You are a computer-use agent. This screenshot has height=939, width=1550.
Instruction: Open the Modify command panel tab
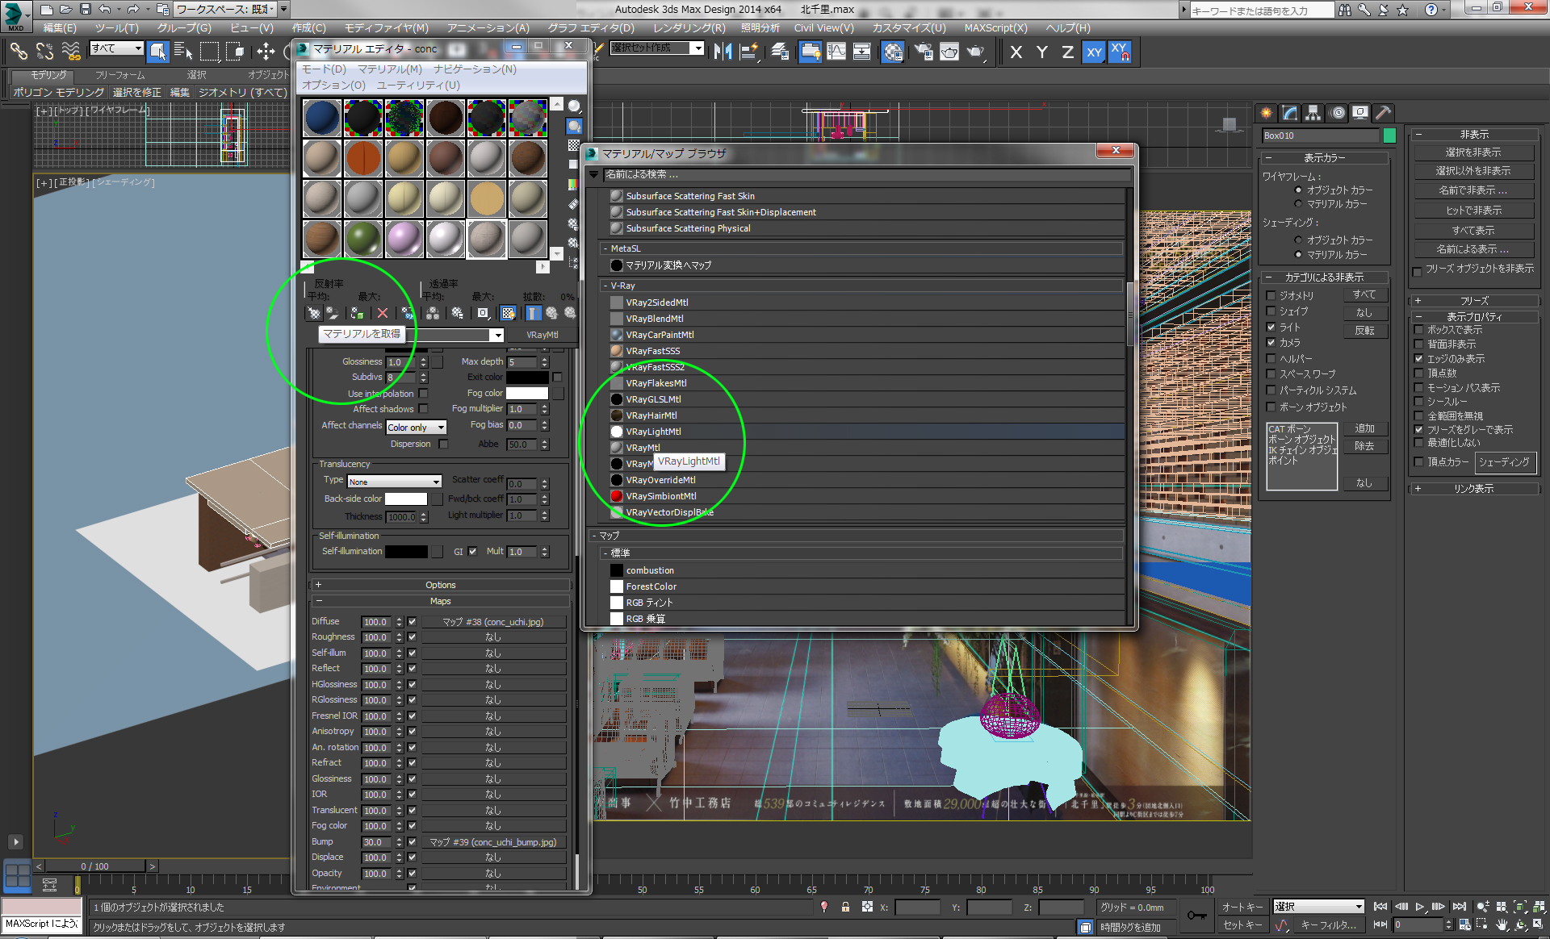pyautogui.click(x=1290, y=113)
